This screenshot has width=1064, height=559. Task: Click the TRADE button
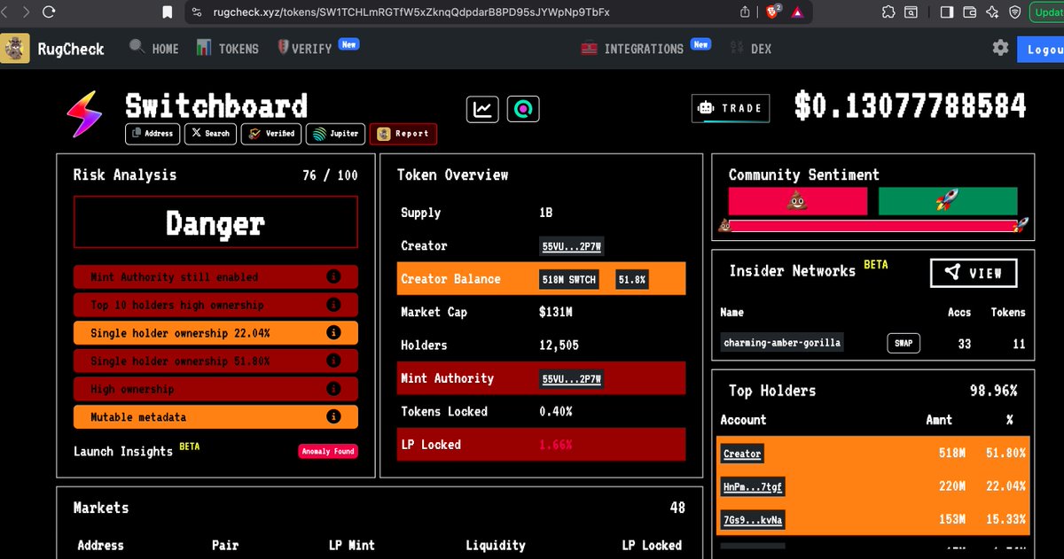[731, 108]
